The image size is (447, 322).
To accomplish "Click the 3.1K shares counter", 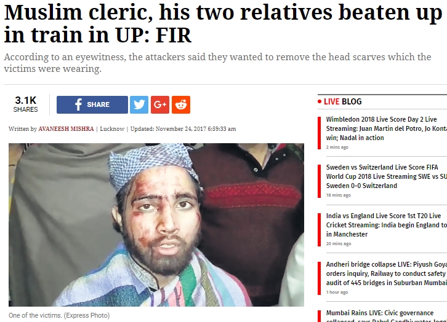I will pos(25,104).
